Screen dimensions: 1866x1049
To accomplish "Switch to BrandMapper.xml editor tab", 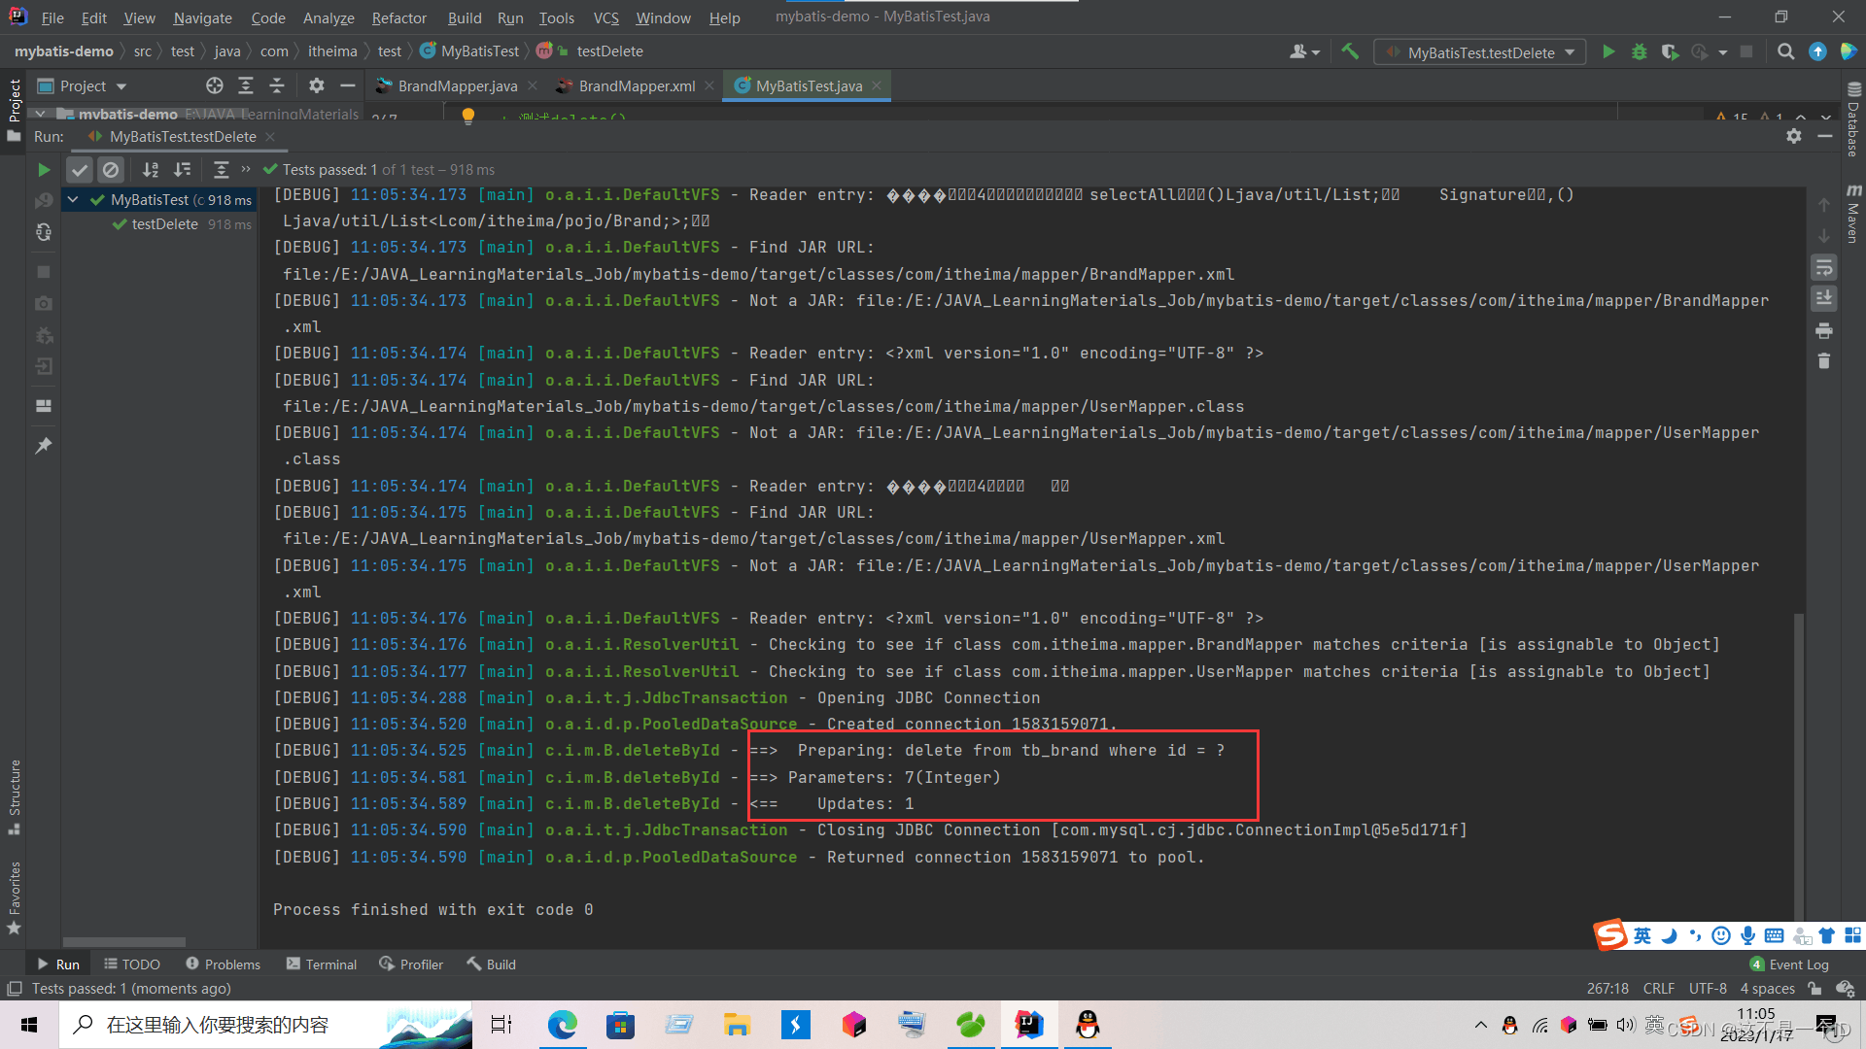I will [x=637, y=85].
